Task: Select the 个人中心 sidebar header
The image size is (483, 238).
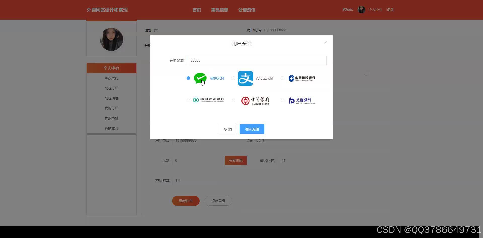Action: [x=111, y=68]
